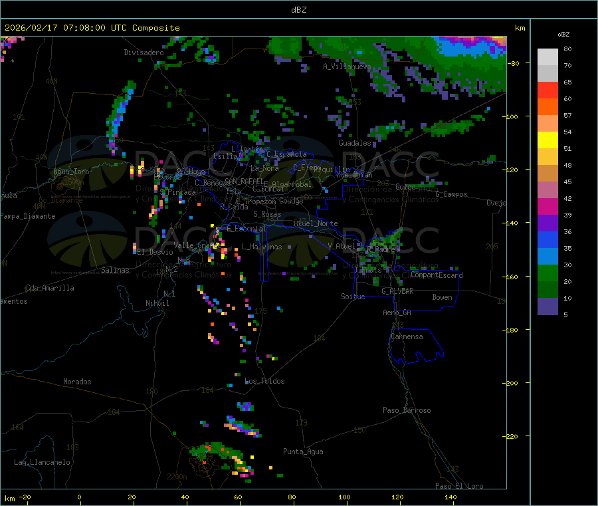Select the Agua_Toro location label

pyautogui.click(x=71, y=172)
